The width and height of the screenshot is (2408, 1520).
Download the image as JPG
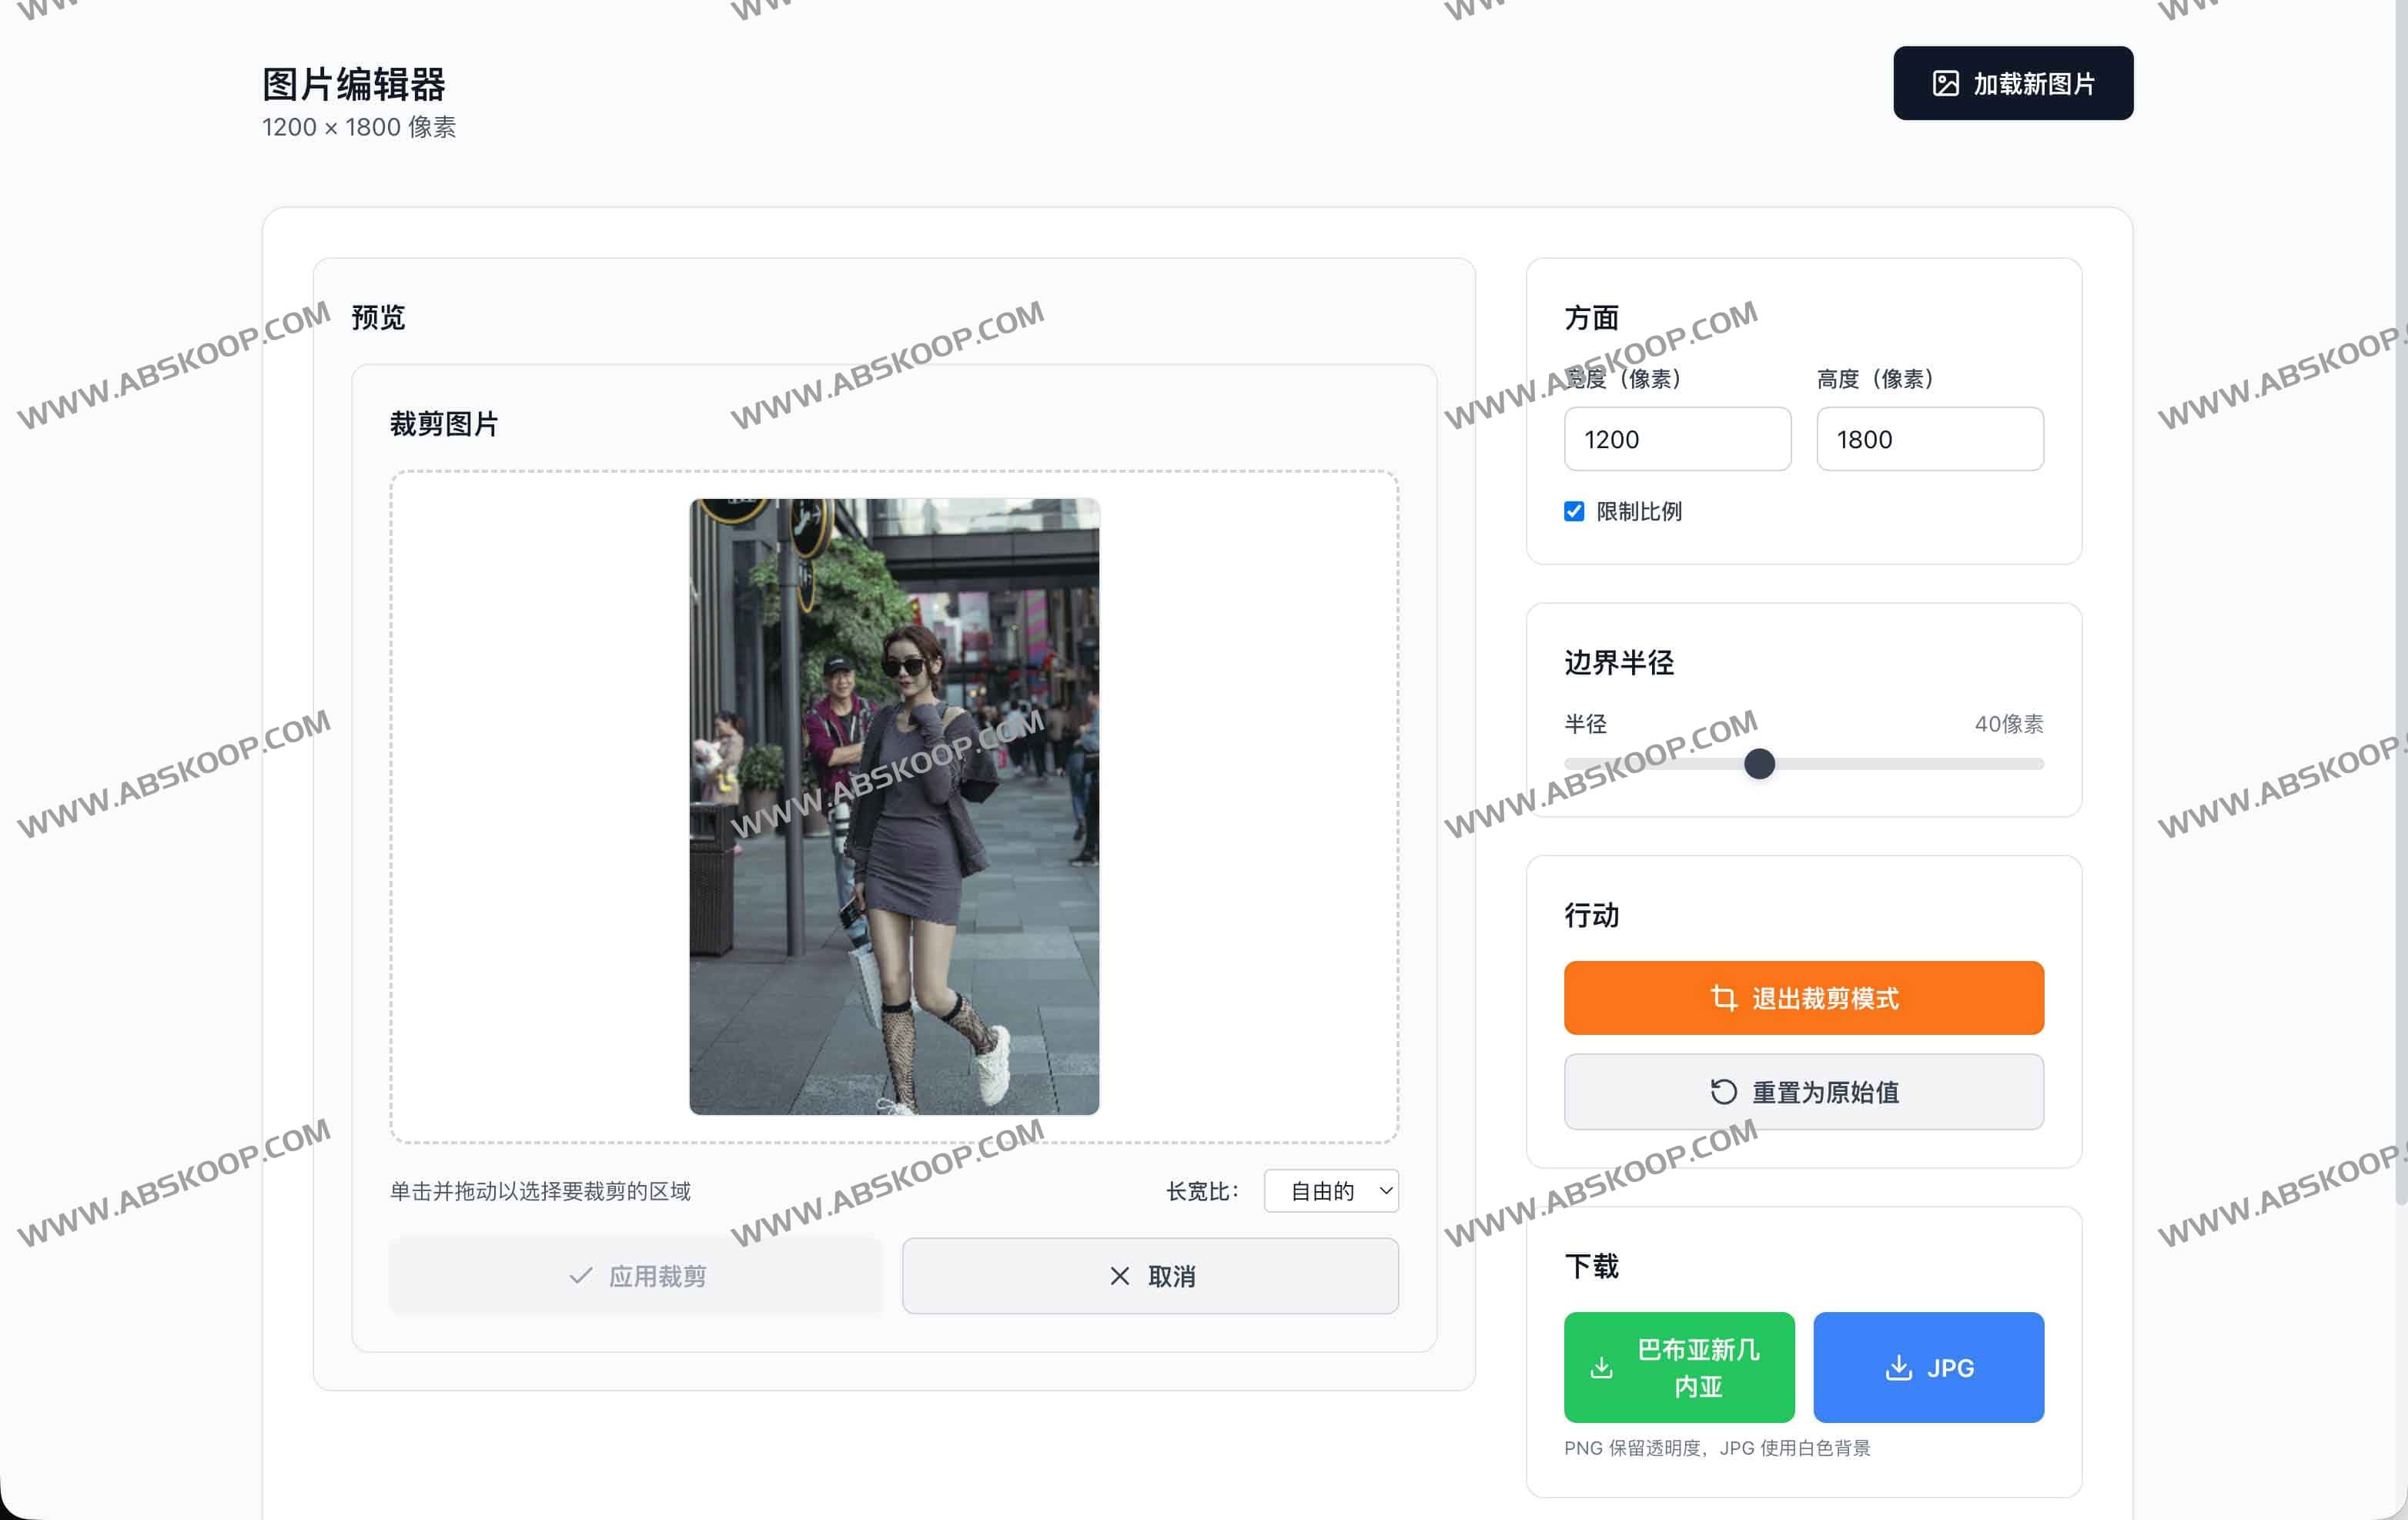pos(1928,1368)
